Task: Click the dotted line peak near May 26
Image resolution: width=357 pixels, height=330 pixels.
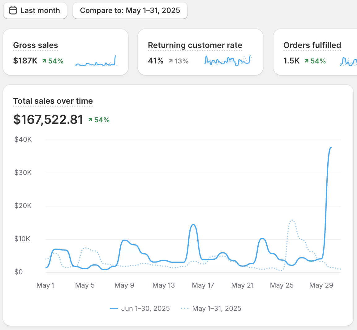Action: click(292, 220)
